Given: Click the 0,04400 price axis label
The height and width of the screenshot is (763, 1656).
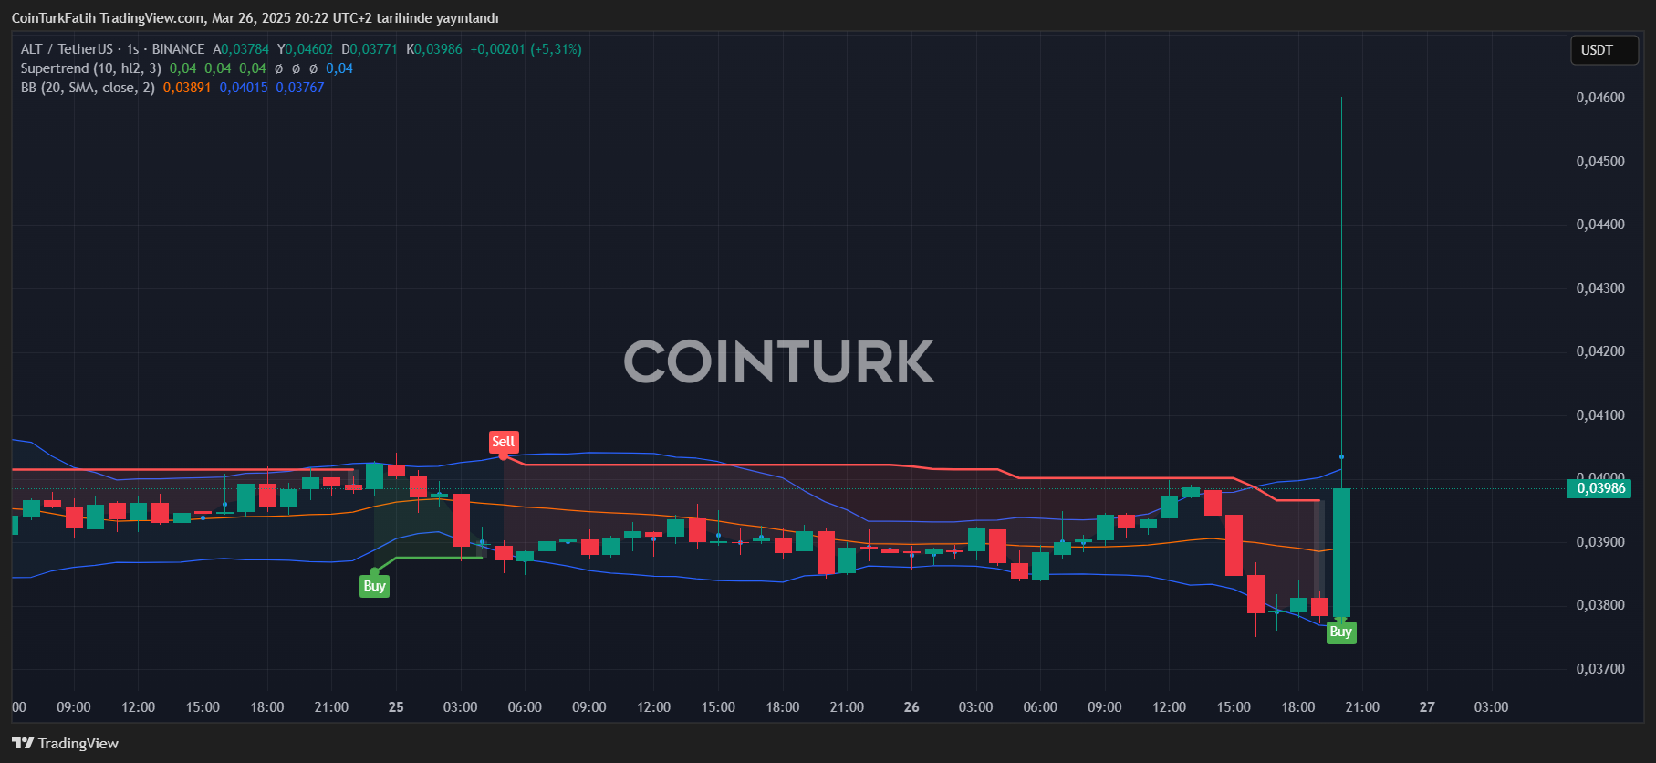Looking at the screenshot, I should point(1600,225).
